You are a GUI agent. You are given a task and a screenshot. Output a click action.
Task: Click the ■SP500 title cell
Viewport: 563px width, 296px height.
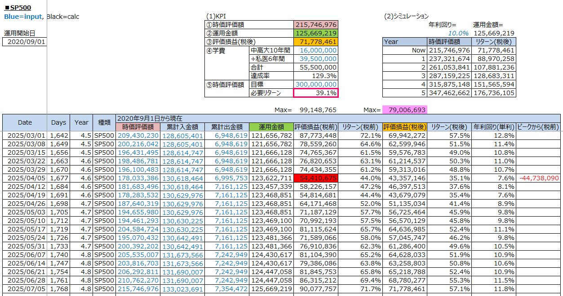coord(18,8)
